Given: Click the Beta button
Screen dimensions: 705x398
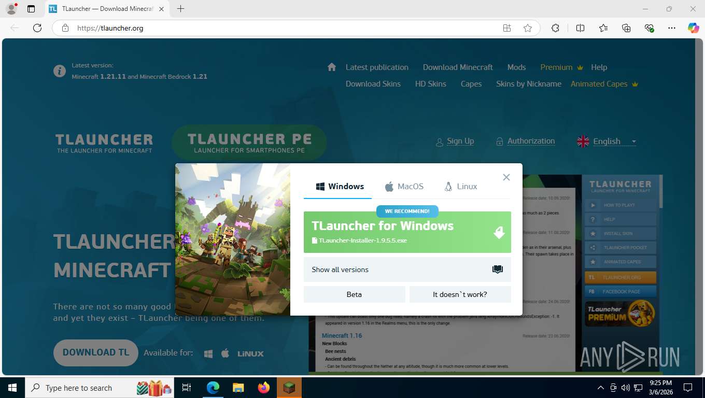Looking at the screenshot, I should 354,294.
